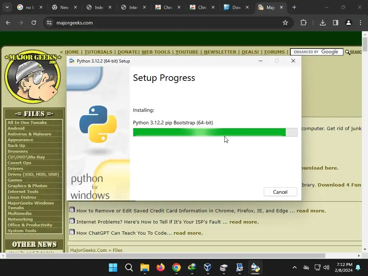
Task: Switch to the 'New' tab
Action: click(64, 7)
